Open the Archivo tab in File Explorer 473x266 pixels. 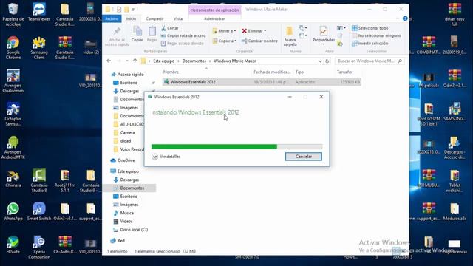[x=112, y=18]
